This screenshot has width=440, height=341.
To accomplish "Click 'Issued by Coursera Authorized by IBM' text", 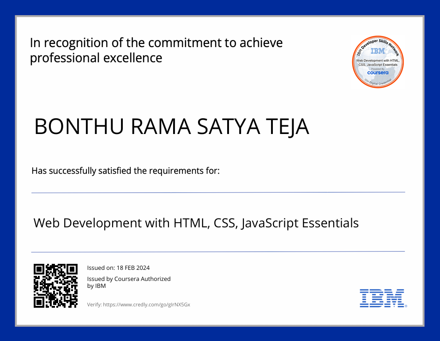I will click(x=129, y=282).
